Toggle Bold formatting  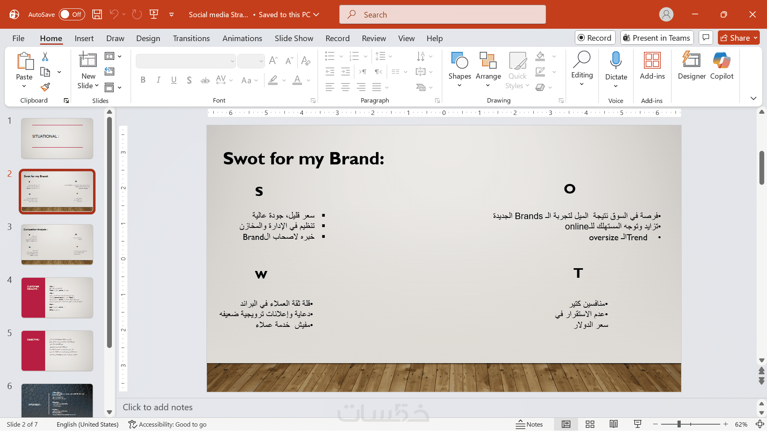pyautogui.click(x=143, y=80)
